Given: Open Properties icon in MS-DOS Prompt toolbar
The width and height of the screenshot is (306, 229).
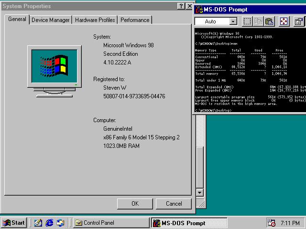Looking at the screenshot, I should [298, 21].
